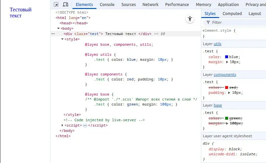Image resolution: width=266 pixels, height=163 pixels.
Task: Open the green color swatch picker
Action: (227, 118)
